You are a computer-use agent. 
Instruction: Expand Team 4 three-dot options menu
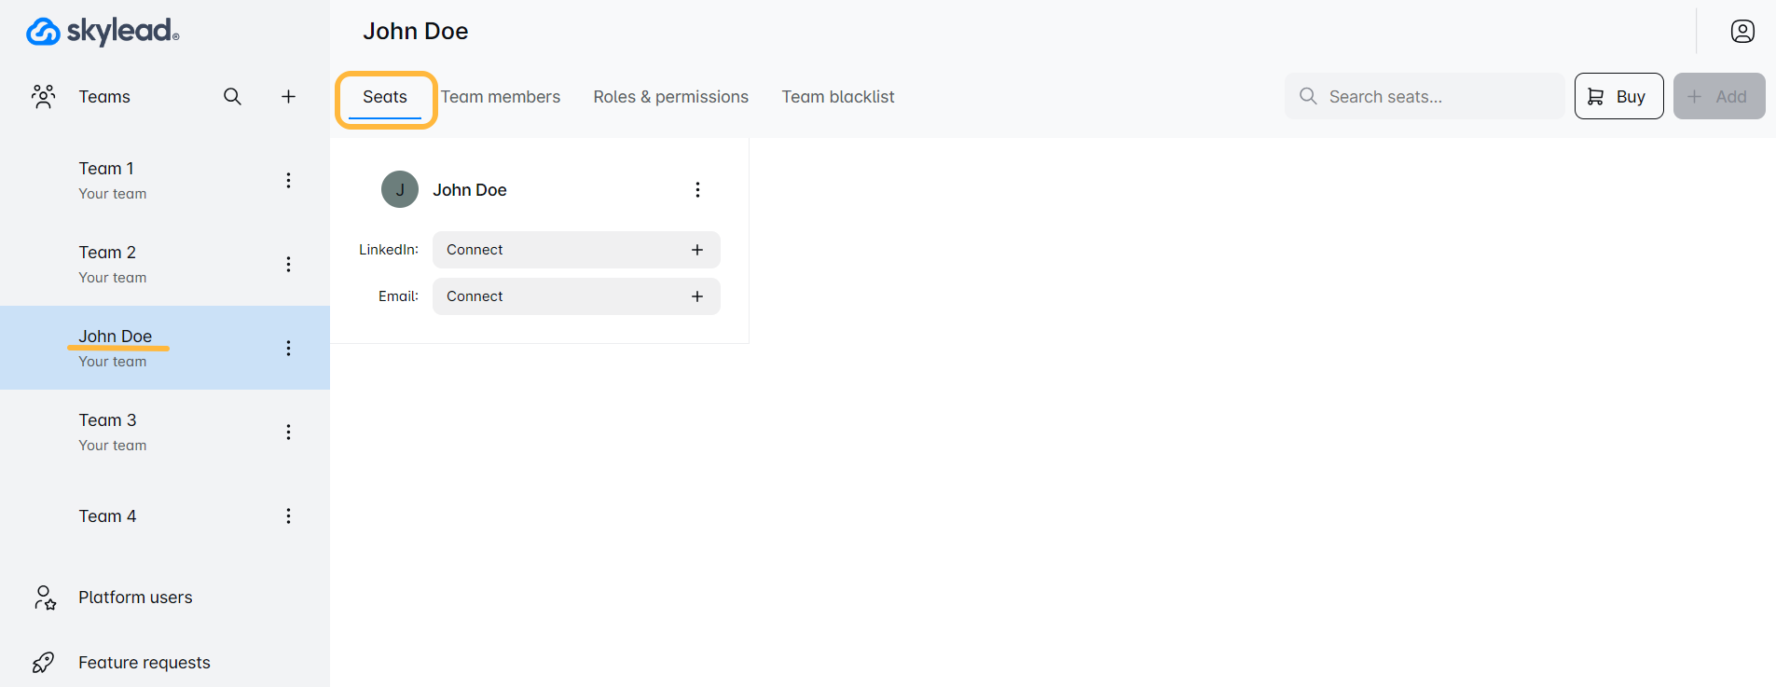(x=288, y=515)
